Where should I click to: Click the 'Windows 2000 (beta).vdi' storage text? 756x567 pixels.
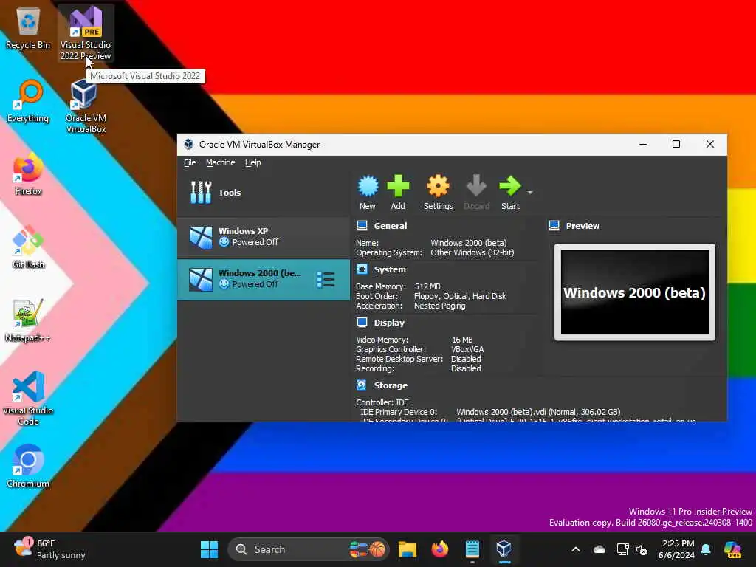(x=538, y=412)
